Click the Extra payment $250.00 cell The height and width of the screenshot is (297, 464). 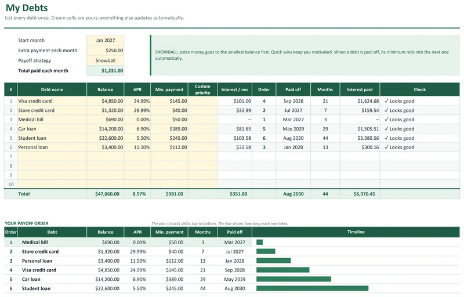click(106, 50)
